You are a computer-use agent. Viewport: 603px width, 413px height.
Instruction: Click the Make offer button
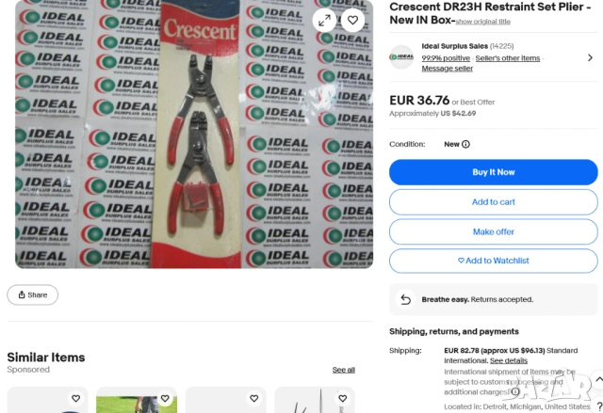pyautogui.click(x=494, y=231)
